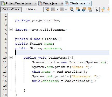112x97 pixels.
Task: Collapse the cadastrar method fold on line 10
Action: point(11,58)
